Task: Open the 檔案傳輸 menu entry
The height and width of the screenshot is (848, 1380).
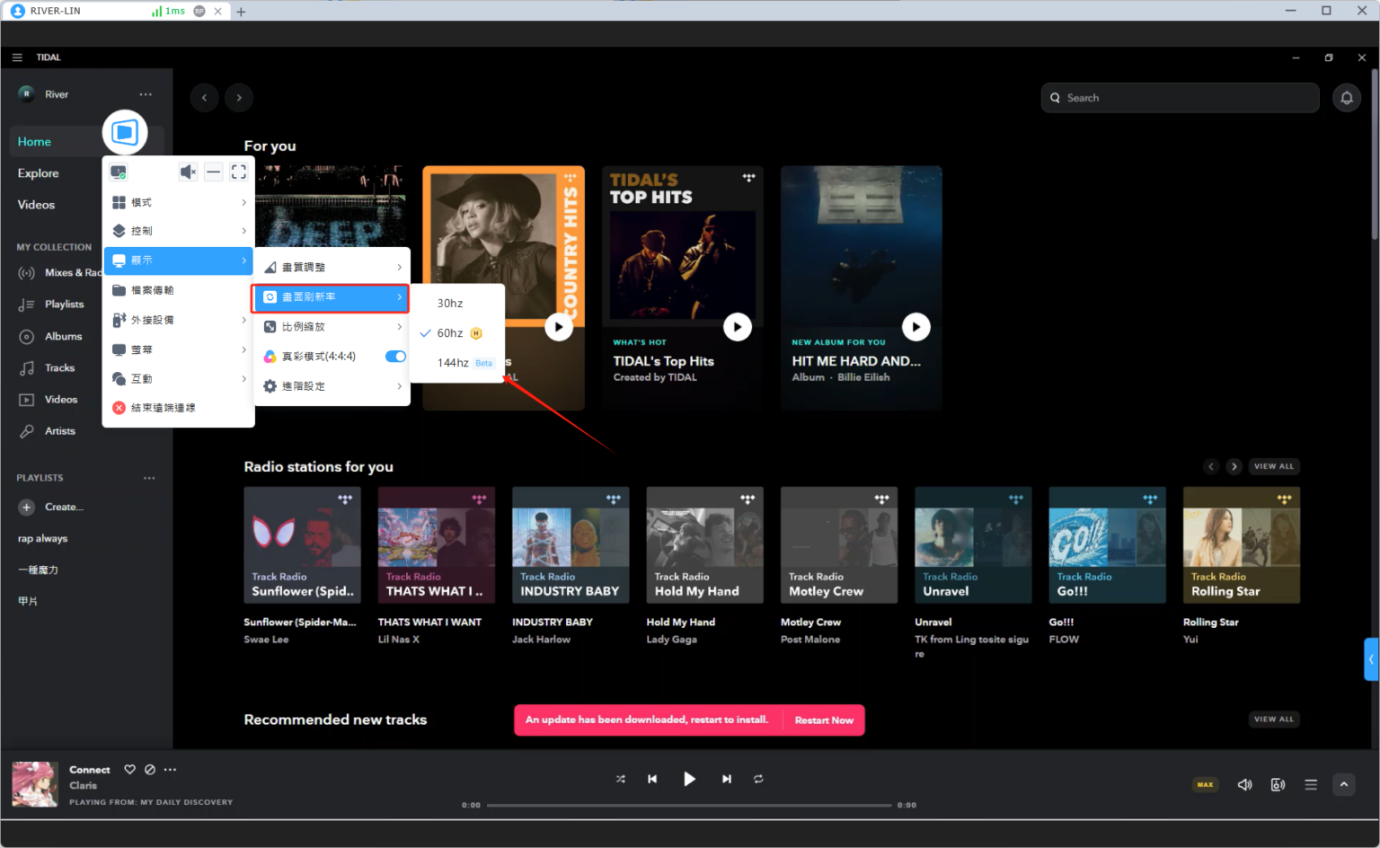Action: tap(153, 290)
